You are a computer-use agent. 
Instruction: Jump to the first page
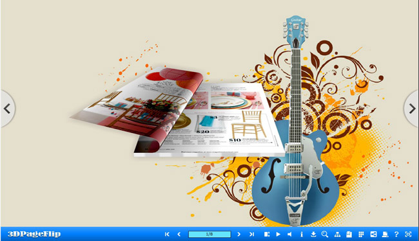(167, 234)
